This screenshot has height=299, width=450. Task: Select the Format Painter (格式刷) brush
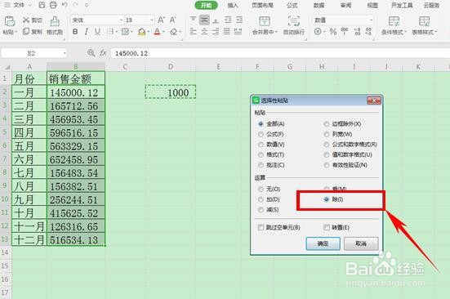55,21
